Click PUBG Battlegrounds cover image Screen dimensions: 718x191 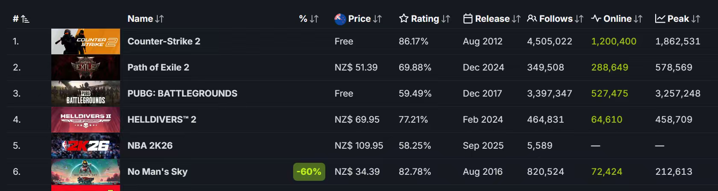pos(85,94)
